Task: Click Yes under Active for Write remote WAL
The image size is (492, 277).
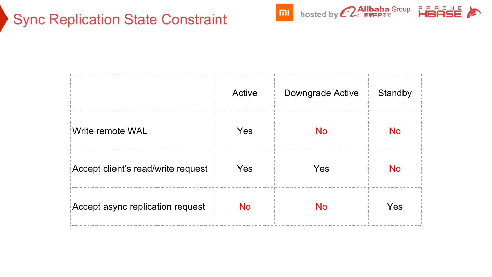Action: [x=245, y=131]
